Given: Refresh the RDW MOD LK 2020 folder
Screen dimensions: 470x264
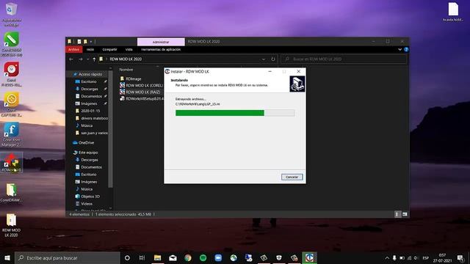Looking at the screenshot, I should pyautogui.click(x=273, y=59).
